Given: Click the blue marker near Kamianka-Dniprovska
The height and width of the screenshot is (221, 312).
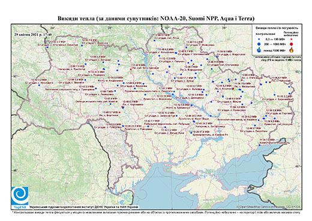Looking at the screenshot, I should (191, 133).
